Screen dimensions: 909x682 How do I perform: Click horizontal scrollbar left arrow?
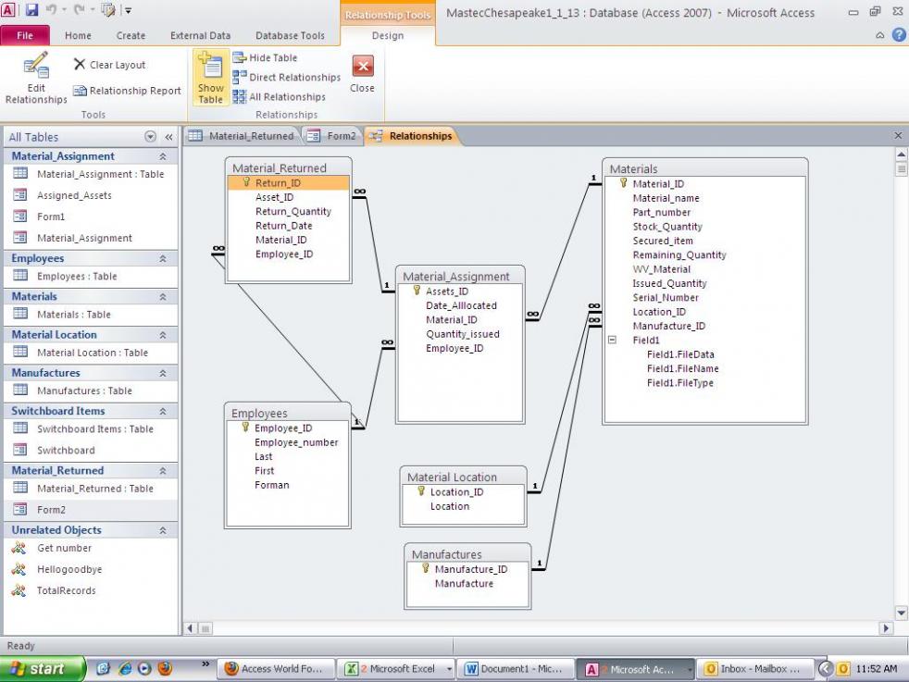click(191, 627)
